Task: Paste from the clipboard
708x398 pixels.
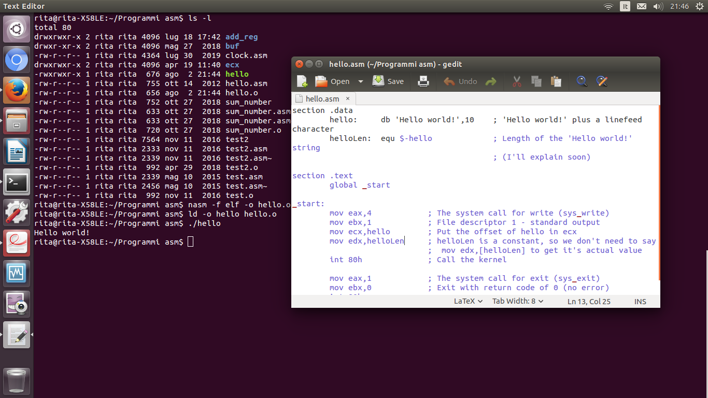Action: tap(555, 81)
